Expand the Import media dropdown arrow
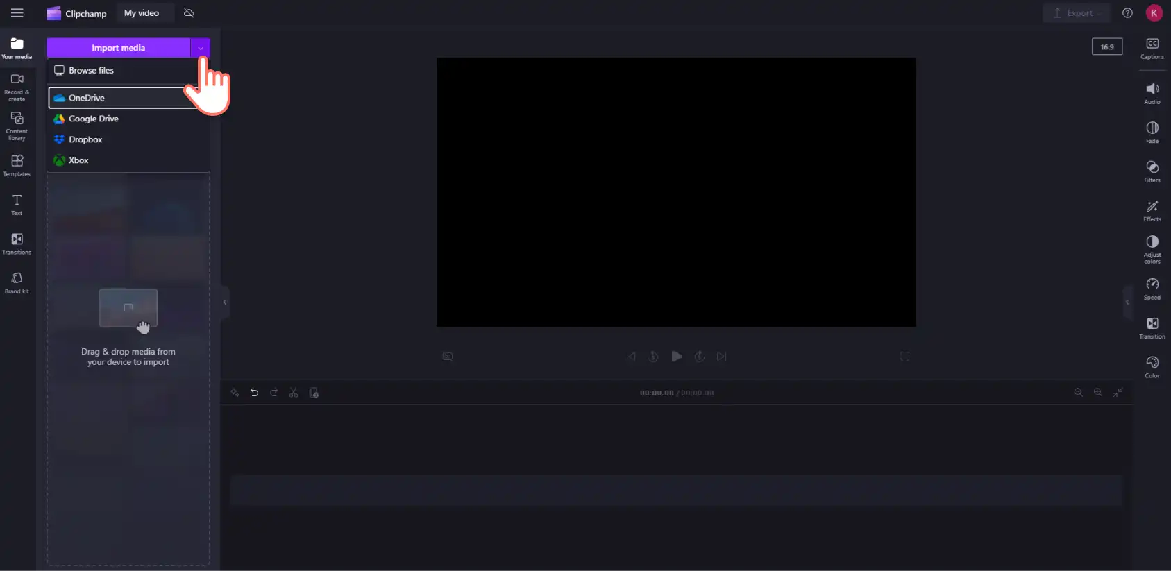 pyautogui.click(x=200, y=48)
